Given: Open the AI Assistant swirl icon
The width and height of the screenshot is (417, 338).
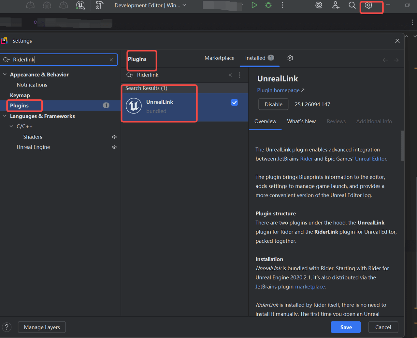Looking at the screenshot, I should click(x=319, y=5).
